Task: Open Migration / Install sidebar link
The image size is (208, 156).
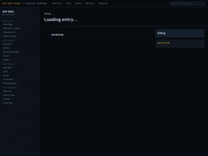Action: point(11,28)
